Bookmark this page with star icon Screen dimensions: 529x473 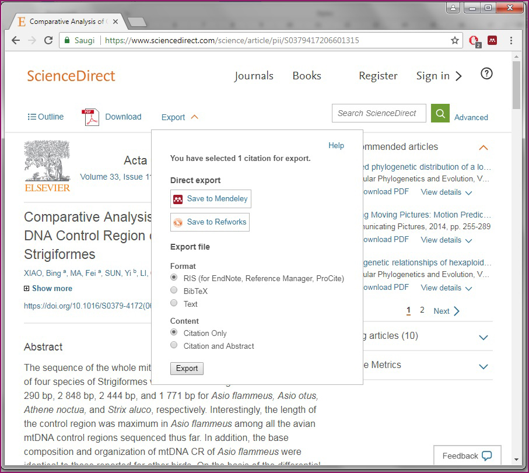[455, 41]
